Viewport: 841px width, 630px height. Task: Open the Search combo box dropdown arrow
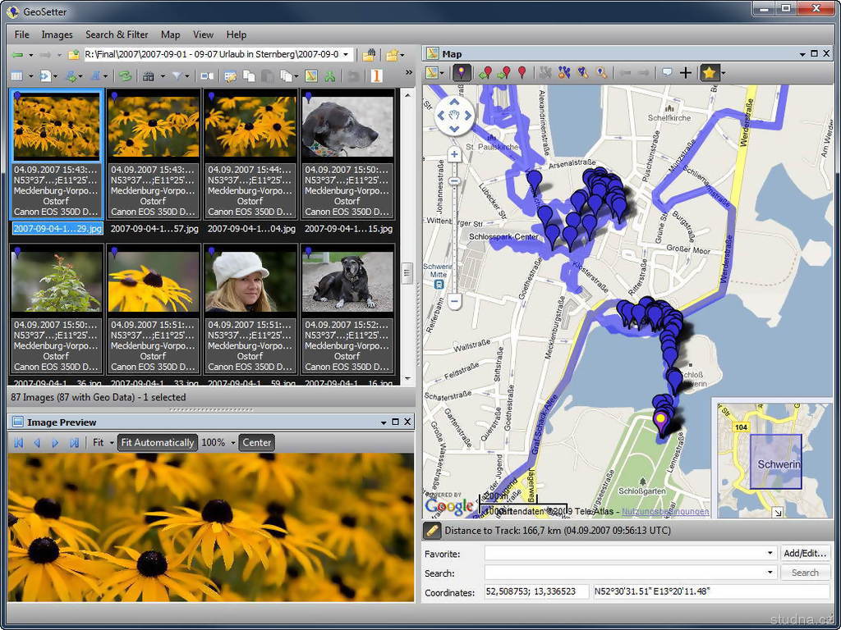[770, 573]
